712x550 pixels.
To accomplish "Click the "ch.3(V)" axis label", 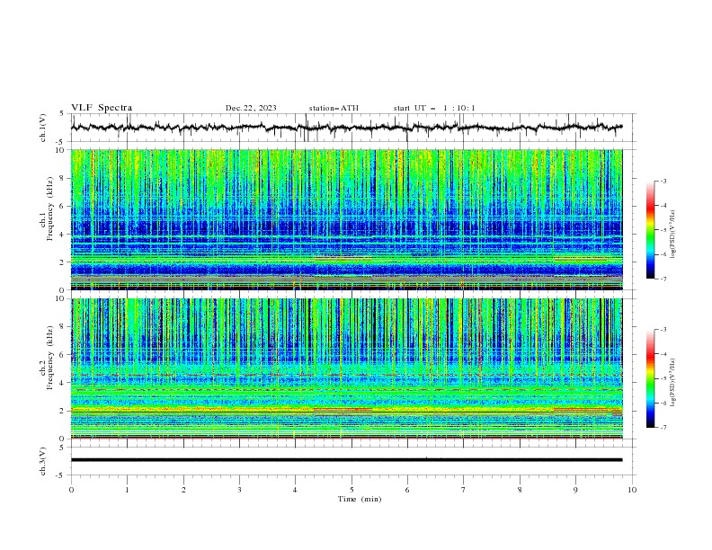I will (x=43, y=461).
